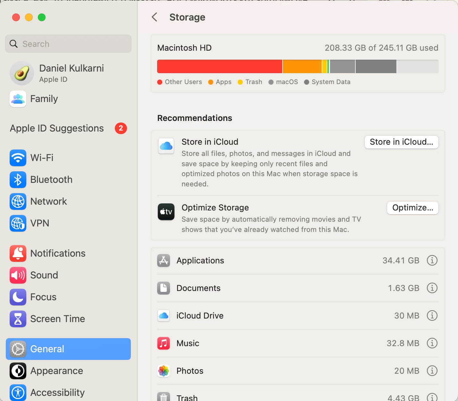Screen dimensions: 458x401
Task: Click the Documents row label
Action: coord(199,288)
